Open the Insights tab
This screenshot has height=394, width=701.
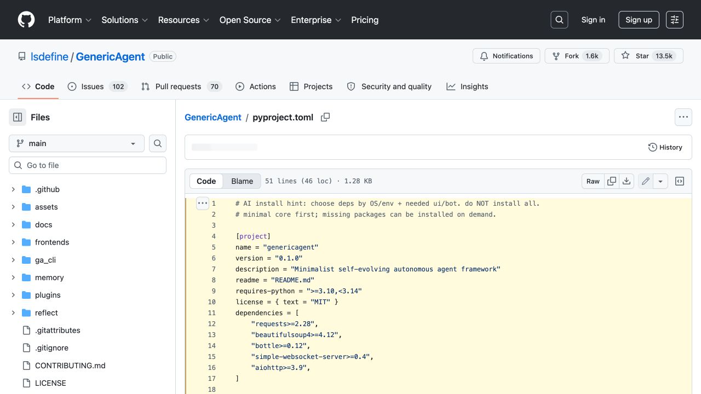coord(467,86)
